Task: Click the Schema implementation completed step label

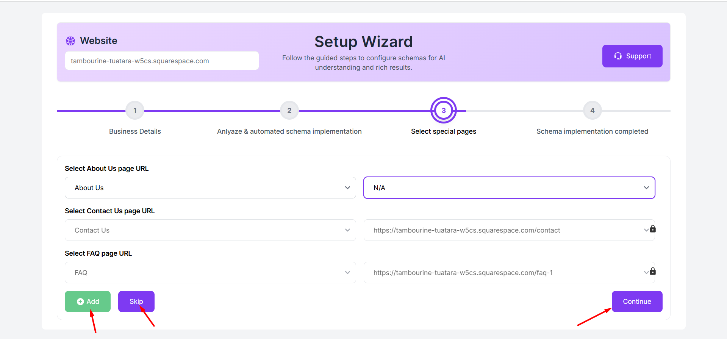Action: (x=592, y=131)
